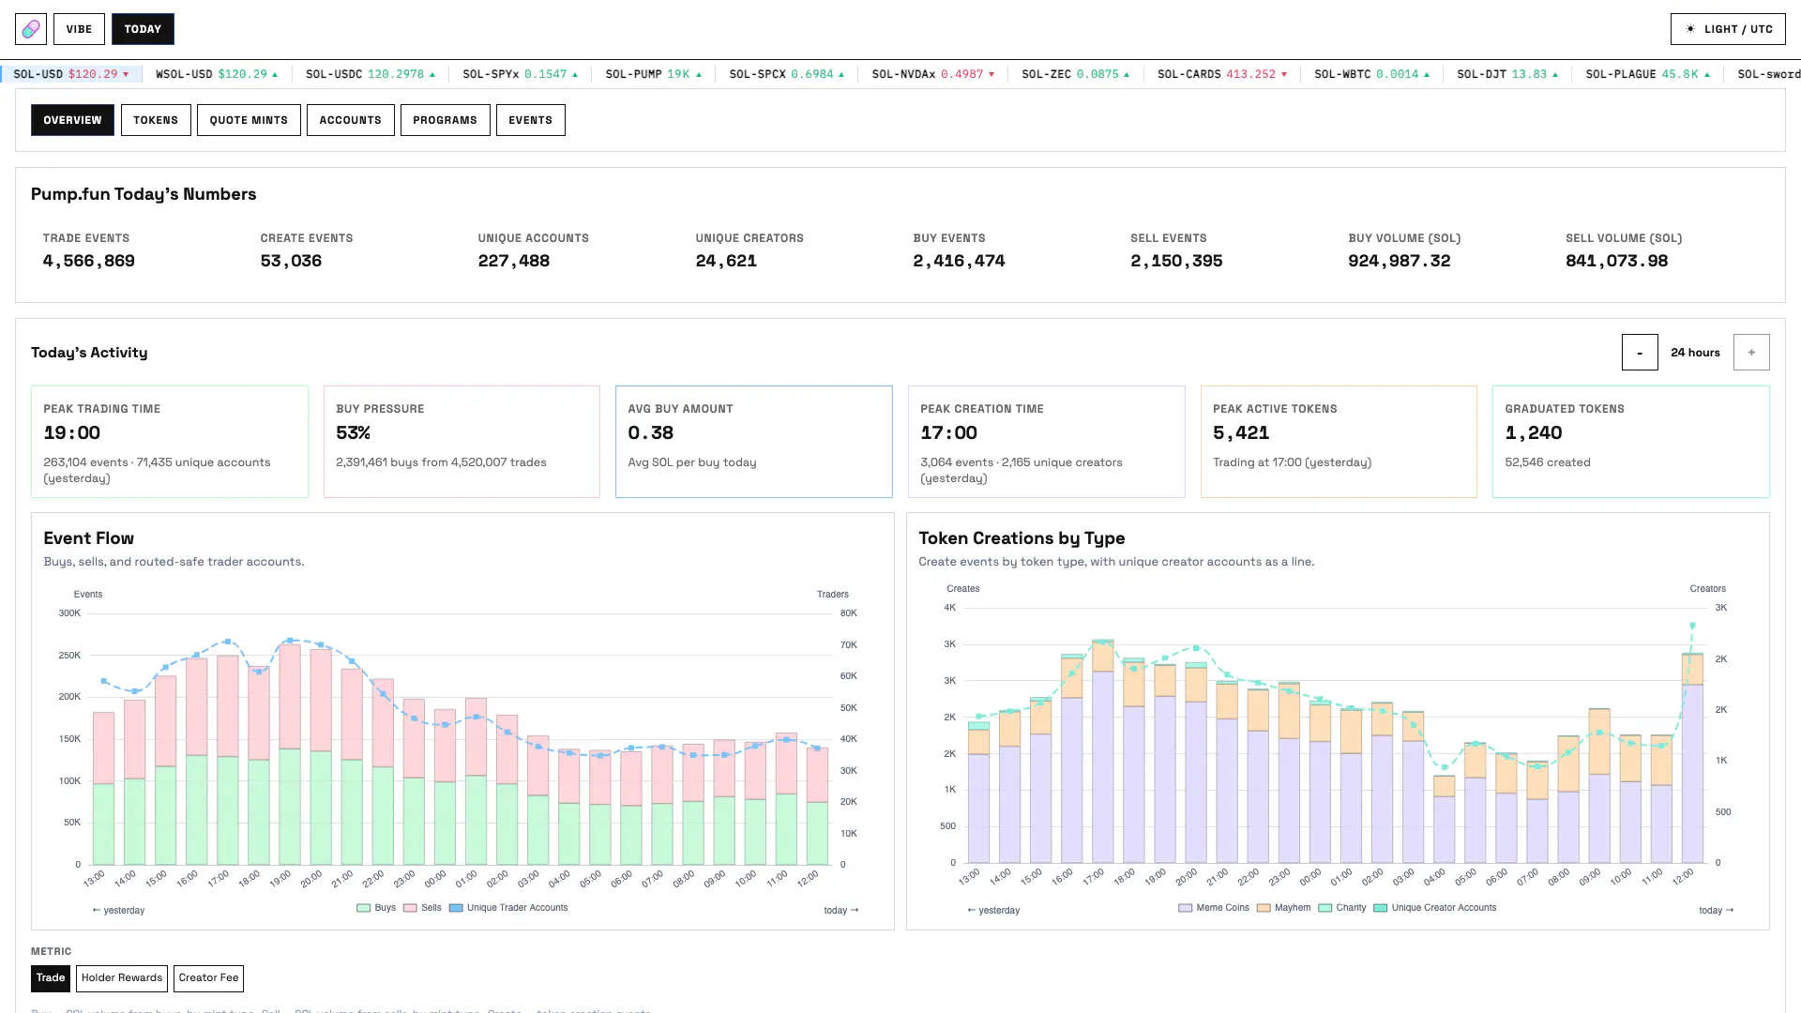
Task: Toggle Sells legend in Event Flow
Action: tap(422, 908)
